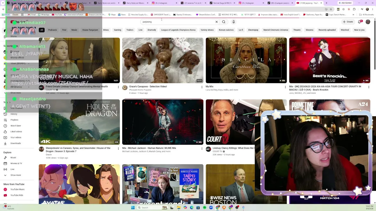Filter by Lo-fi chip
Image resolution: width=376 pixels, height=211 pixels.
[x=241, y=30]
